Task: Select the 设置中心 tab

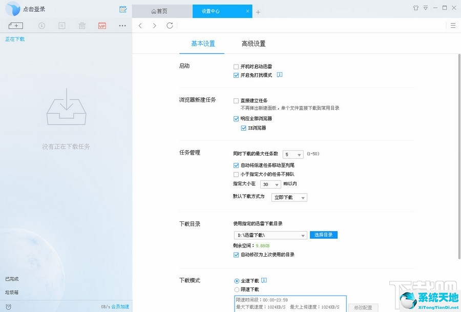Action: [x=222, y=11]
